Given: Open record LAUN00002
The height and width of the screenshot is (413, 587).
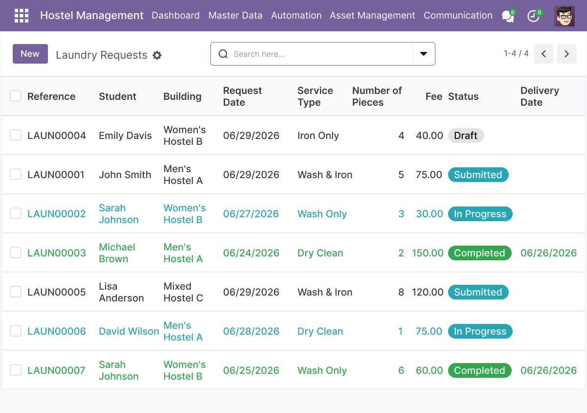Looking at the screenshot, I should 56,214.
